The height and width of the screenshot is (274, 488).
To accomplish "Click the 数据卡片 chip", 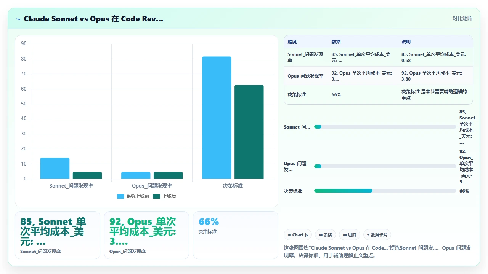I will 377,235.
